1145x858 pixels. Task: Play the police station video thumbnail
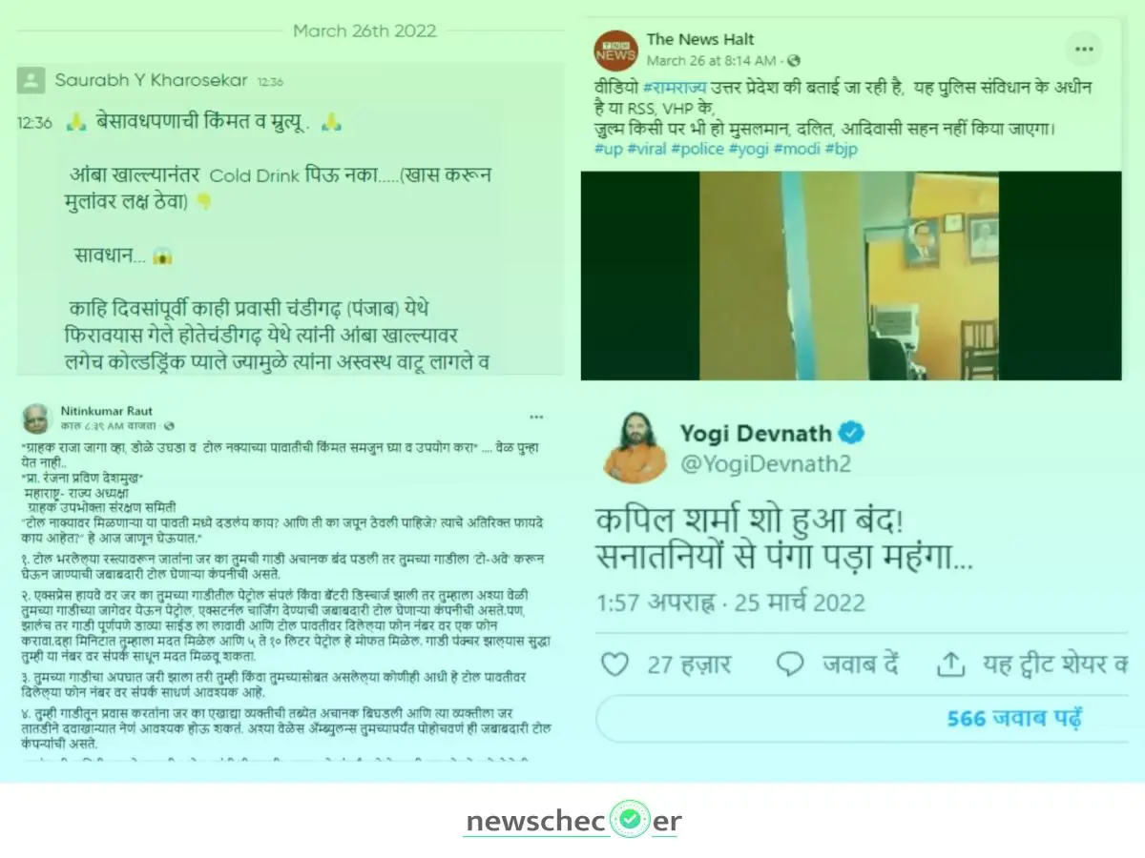[x=851, y=276]
